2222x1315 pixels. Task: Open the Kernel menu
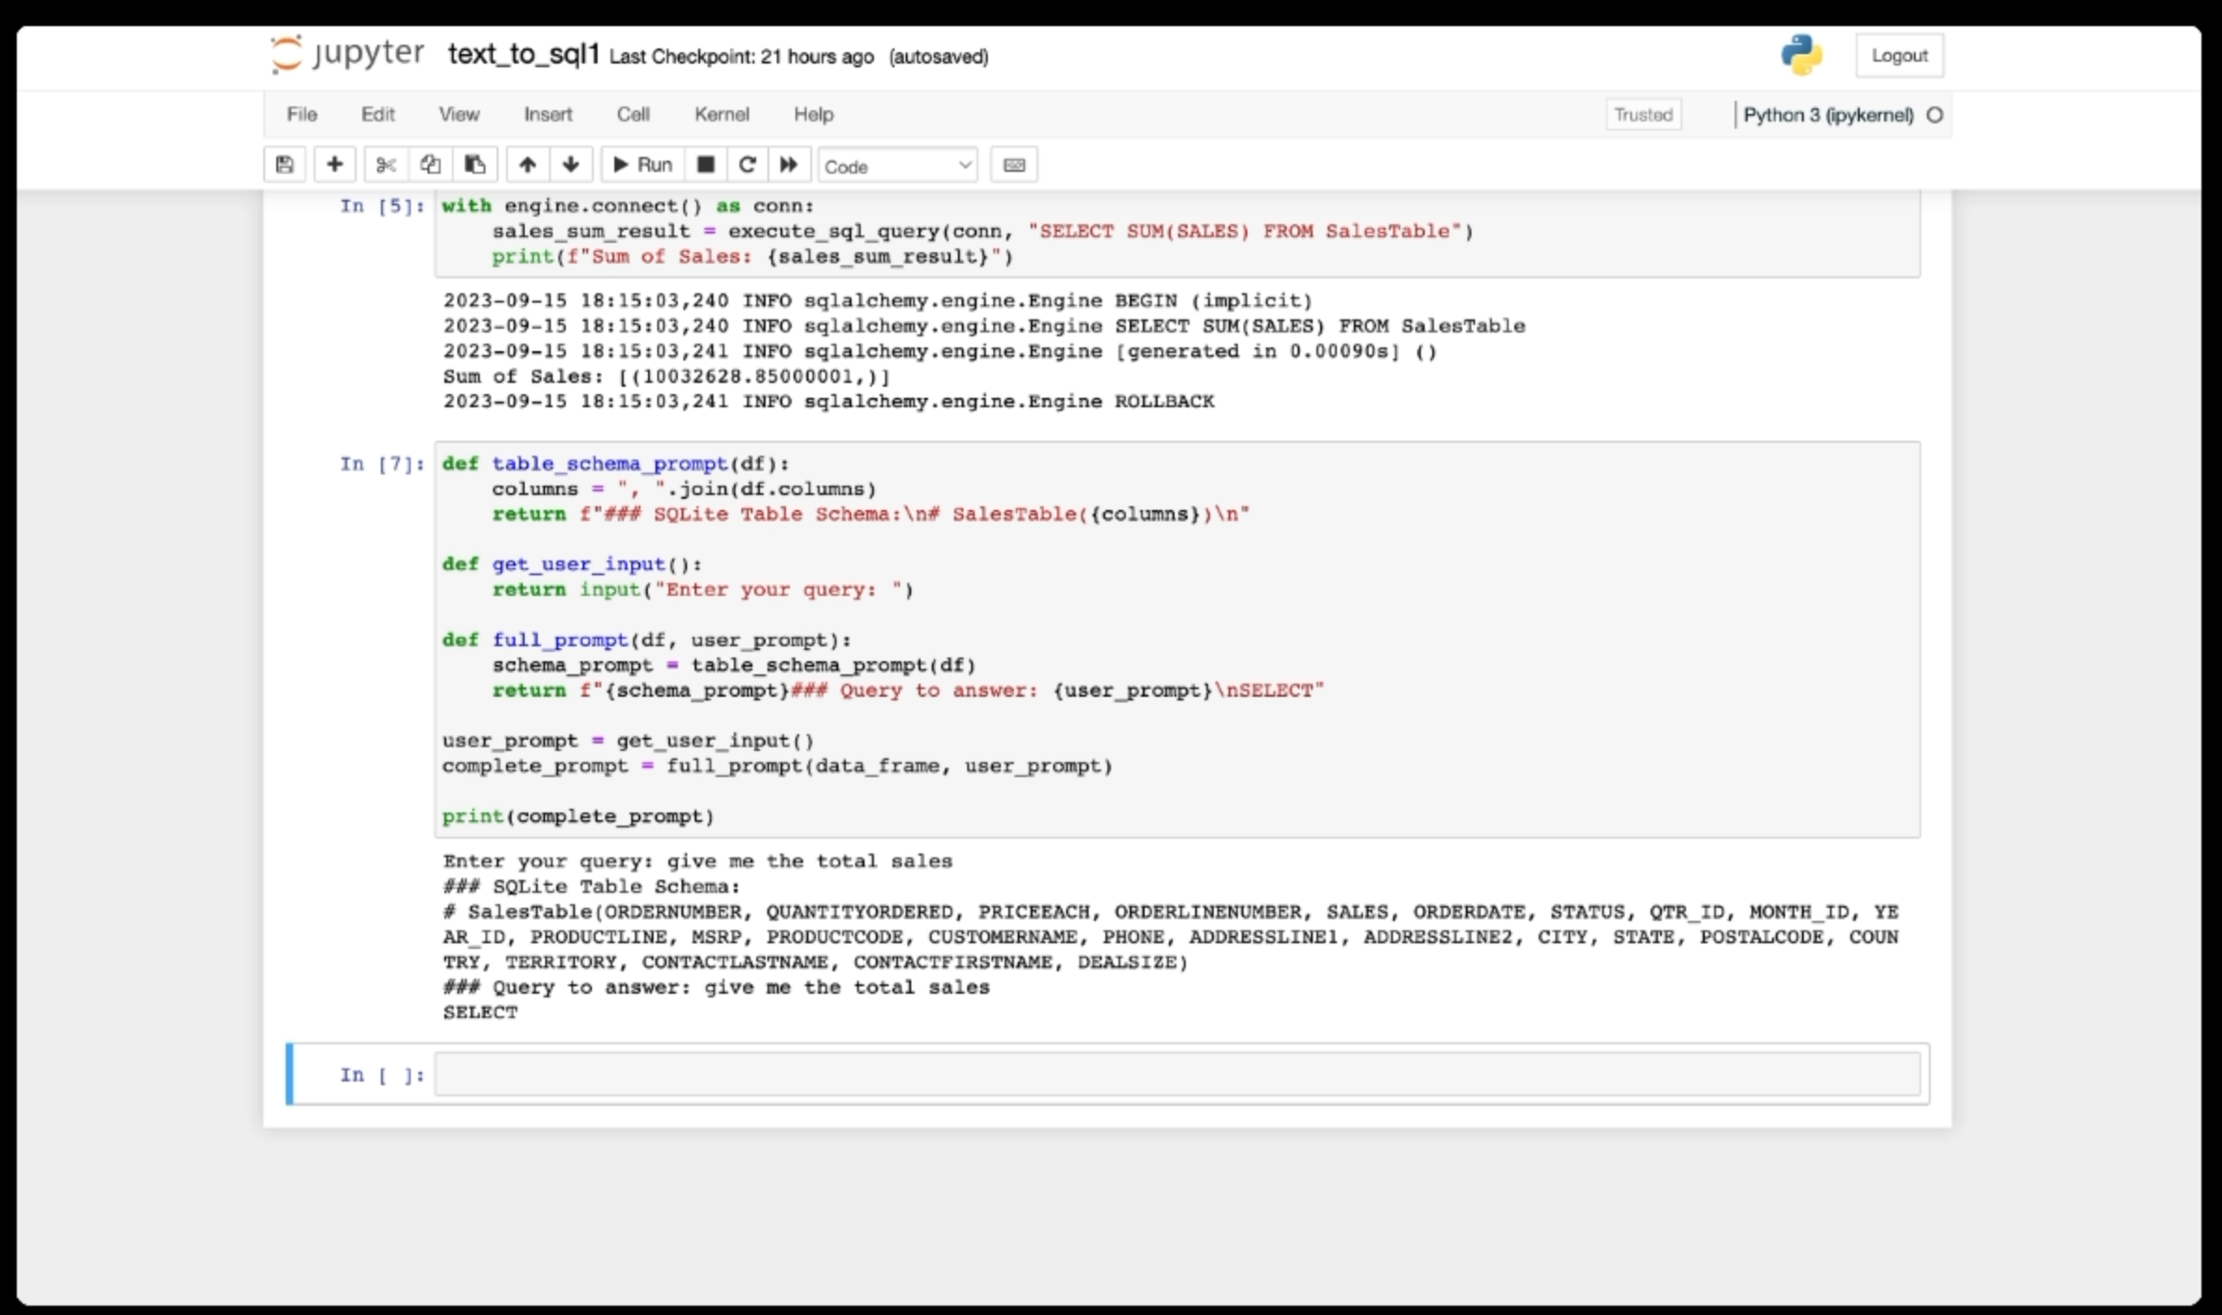(721, 114)
